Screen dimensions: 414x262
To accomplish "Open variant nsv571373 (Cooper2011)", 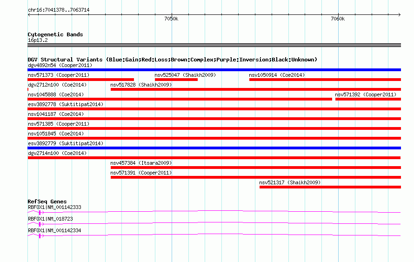I will click(x=59, y=75).
